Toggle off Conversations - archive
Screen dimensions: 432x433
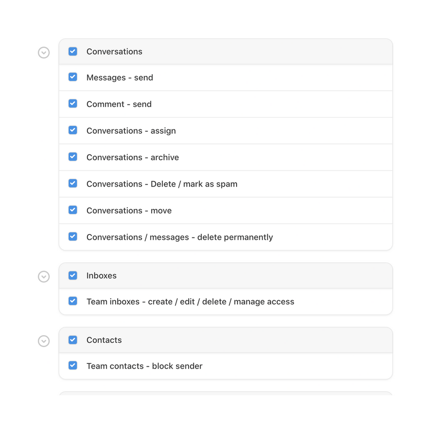(73, 157)
